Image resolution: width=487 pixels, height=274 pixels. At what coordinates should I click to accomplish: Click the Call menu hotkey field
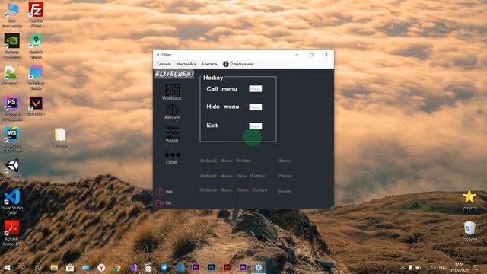coord(256,89)
